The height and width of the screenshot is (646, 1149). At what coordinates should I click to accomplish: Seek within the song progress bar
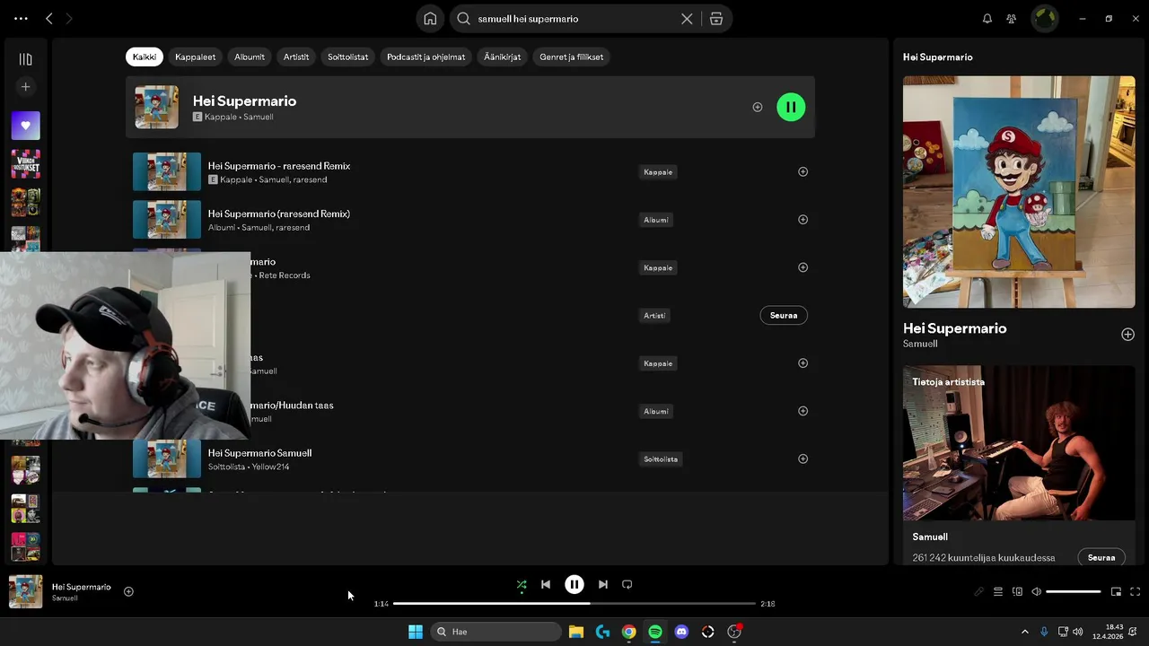click(574, 604)
